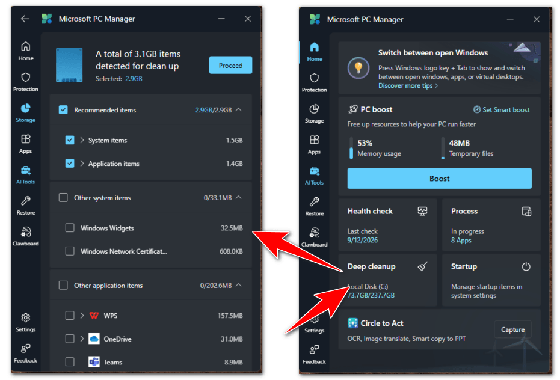Open AI Tools in right window sidebar
The height and width of the screenshot is (380, 560).
tap(314, 176)
